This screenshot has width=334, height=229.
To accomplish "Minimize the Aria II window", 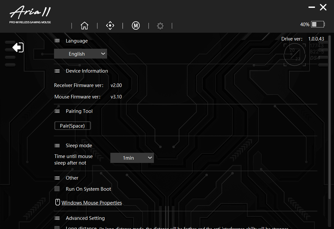I will pyautogui.click(x=312, y=7).
